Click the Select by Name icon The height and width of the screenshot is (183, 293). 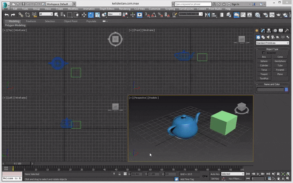point(63,15)
